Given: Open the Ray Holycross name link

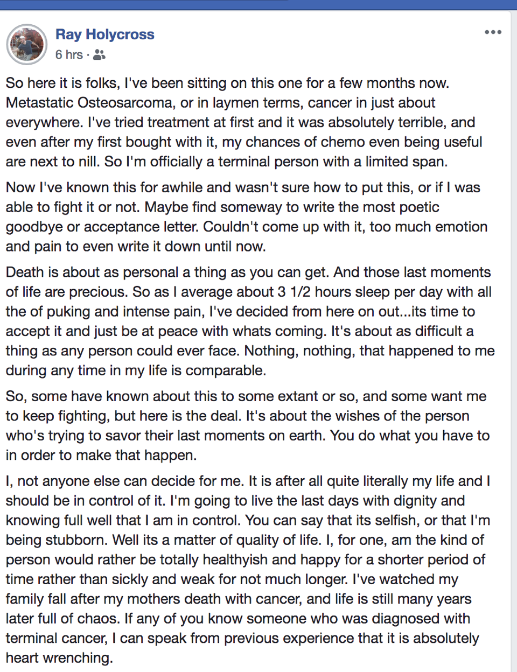Looking at the screenshot, I should click(x=104, y=34).
